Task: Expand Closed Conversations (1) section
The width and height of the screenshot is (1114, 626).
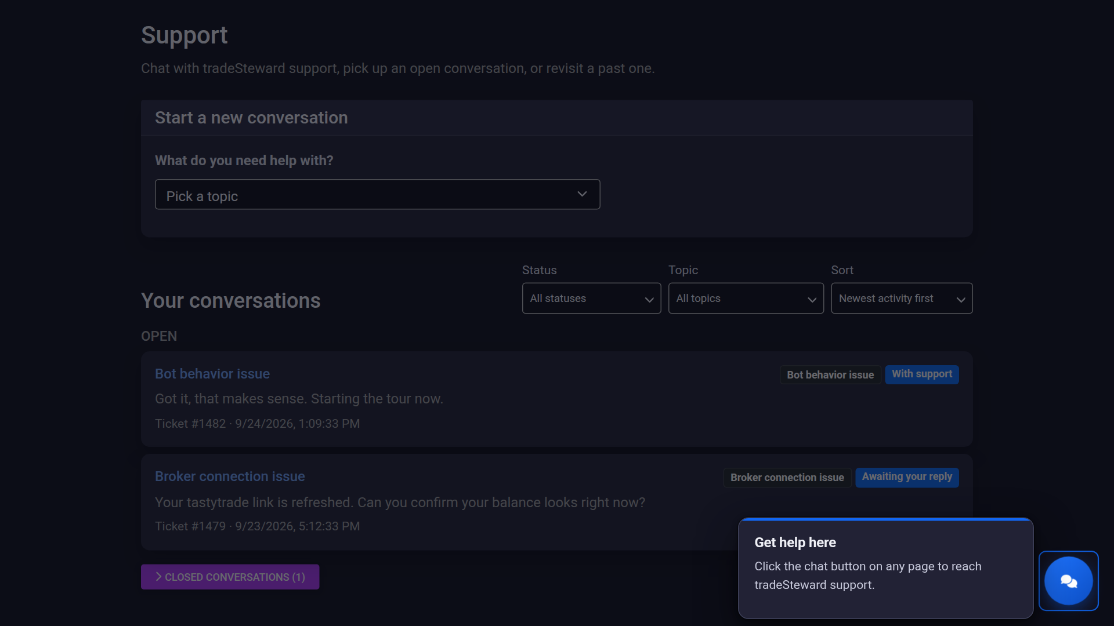Action: click(x=230, y=577)
